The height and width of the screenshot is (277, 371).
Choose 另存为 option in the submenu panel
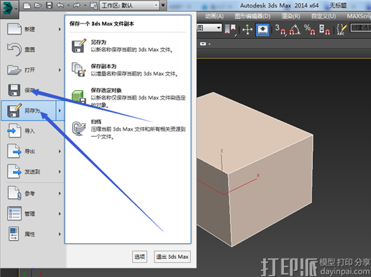[x=127, y=46]
